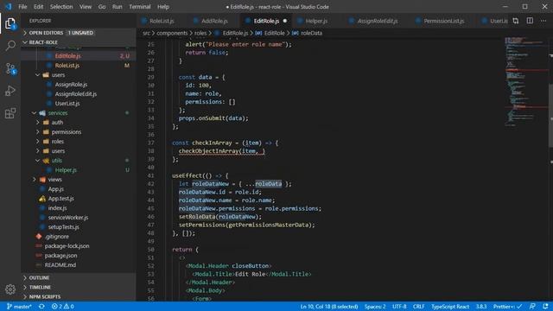Screen dimensions: 553x311
Task: Switch to the PermissionList.js tab
Action: click(444, 21)
